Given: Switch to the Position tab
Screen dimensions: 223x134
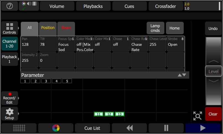Looking at the screenshot, I should (48, 28).
